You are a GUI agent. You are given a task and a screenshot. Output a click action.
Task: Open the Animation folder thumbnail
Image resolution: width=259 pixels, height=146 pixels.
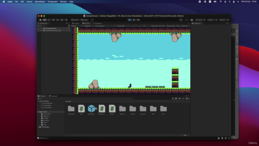point(71,109)
